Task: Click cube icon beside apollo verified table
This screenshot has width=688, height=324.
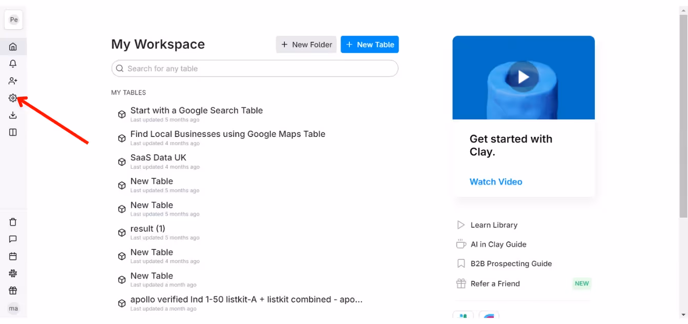Action: pos(122,304)
